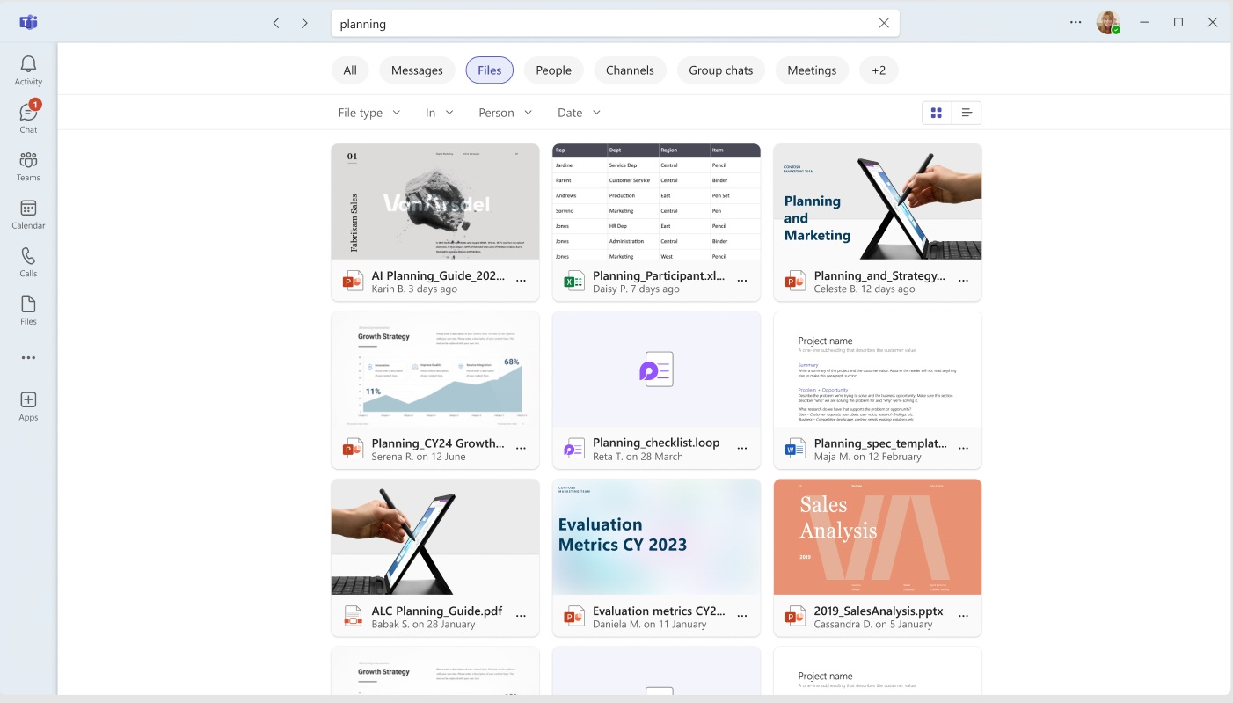The height and width of the screenshot is (703, 1233).
Task: Click your profile avatar
Action: [x=1107, y=22]
